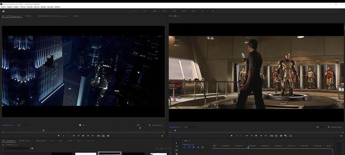The image size is (345, 155).
Task: Open Source monitor button editor plus icon
Action: coord(162,136)
